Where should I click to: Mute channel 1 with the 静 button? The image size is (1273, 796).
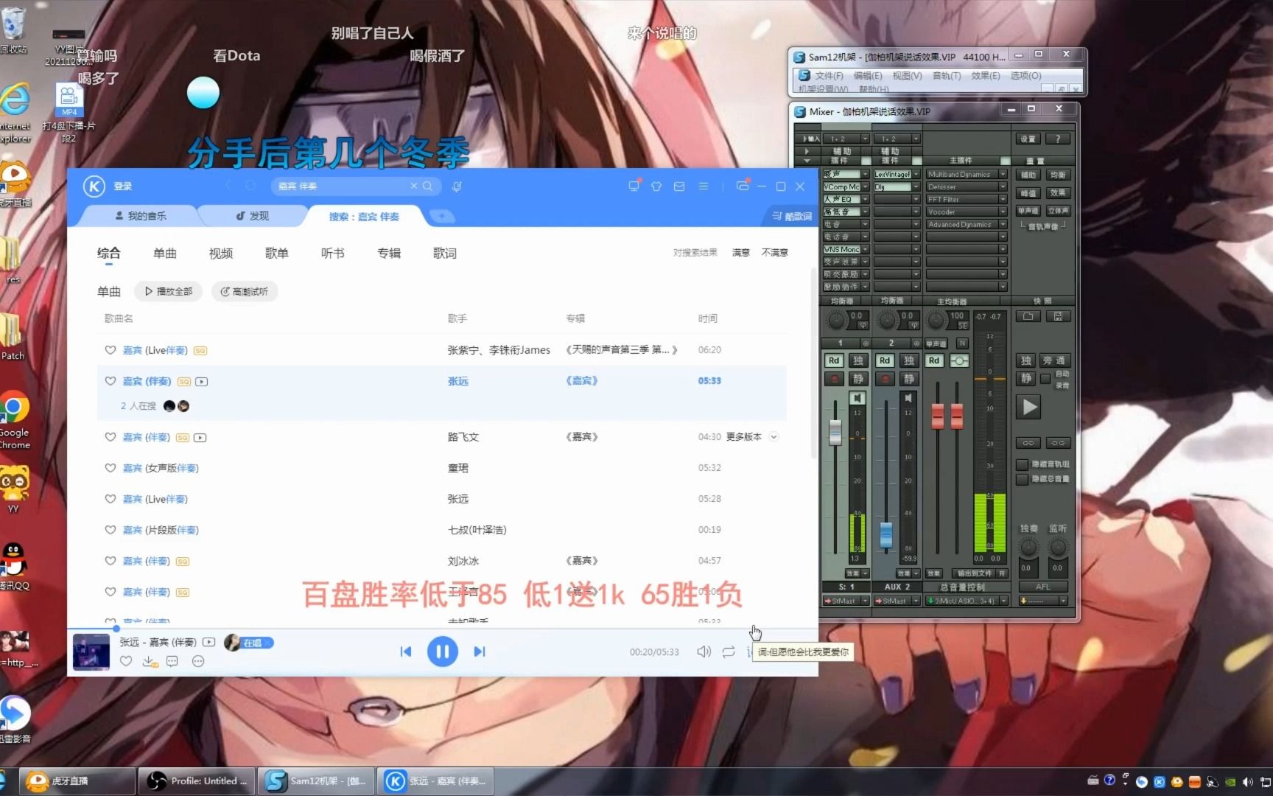click(x=858, y=378)
